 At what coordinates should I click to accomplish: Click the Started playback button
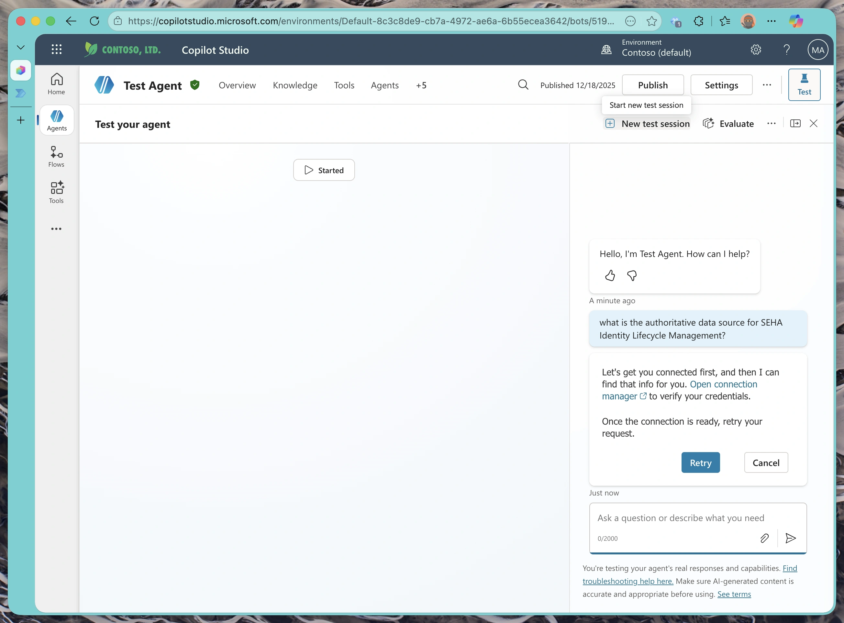[x=324, y=170]
